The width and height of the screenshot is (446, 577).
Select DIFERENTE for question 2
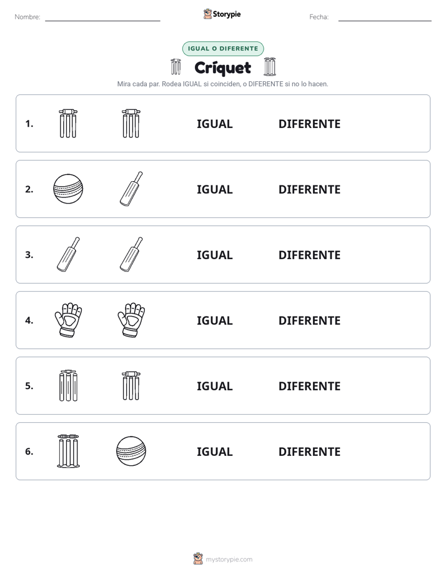click(x=309, y=189)
